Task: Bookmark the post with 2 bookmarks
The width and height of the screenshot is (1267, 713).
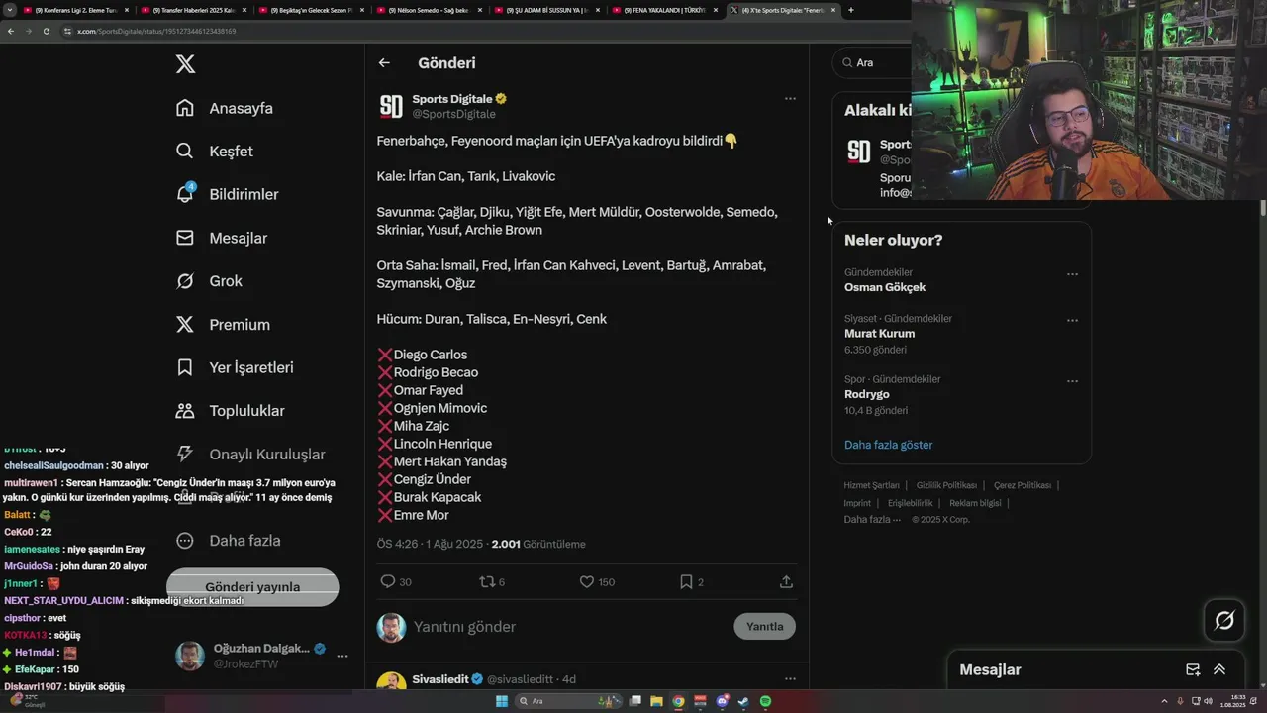Action: coord(686,582)
